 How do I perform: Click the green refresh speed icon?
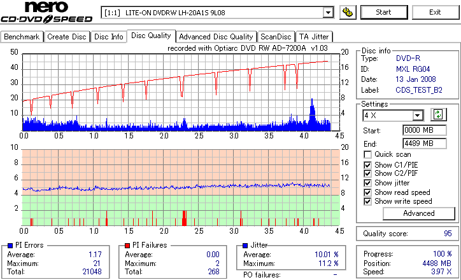click(438, 115)
